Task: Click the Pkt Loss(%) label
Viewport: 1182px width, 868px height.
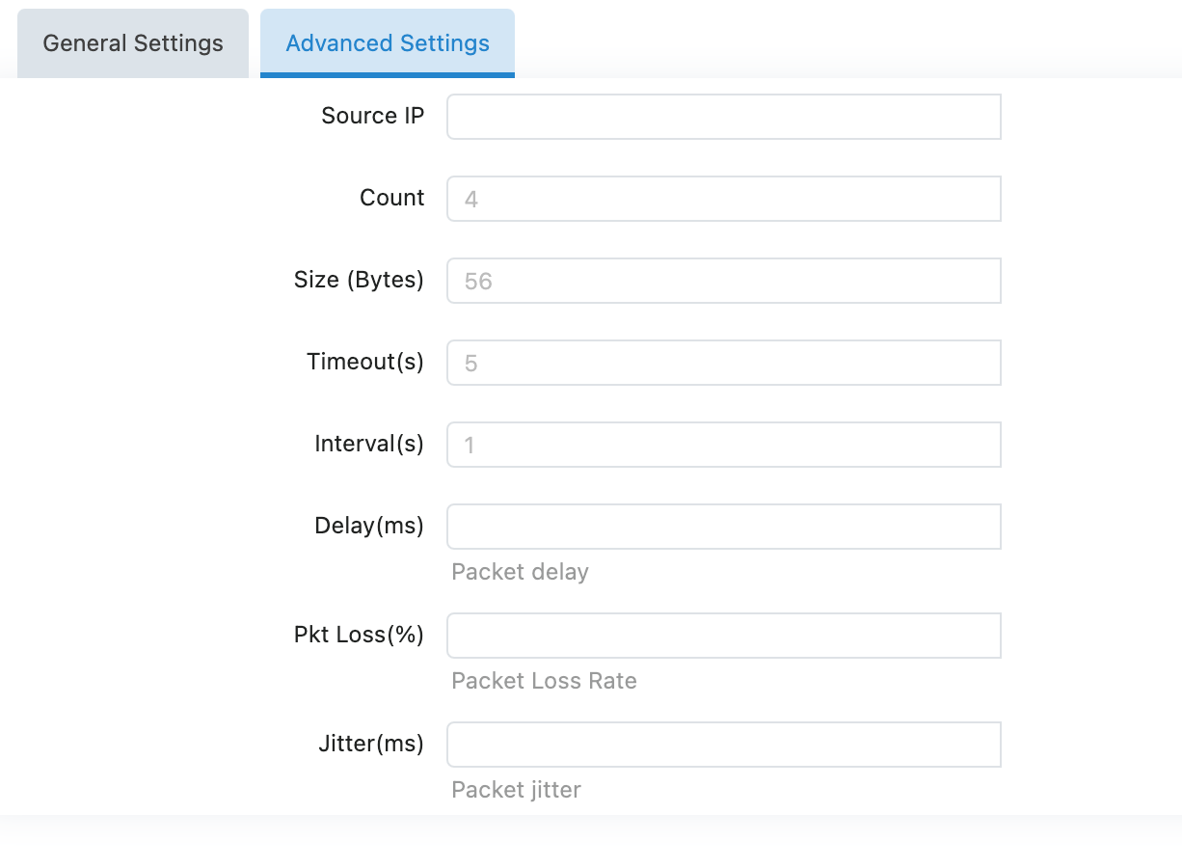Action: (359, 635)
